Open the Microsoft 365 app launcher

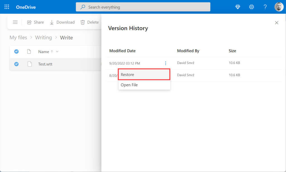6,7
